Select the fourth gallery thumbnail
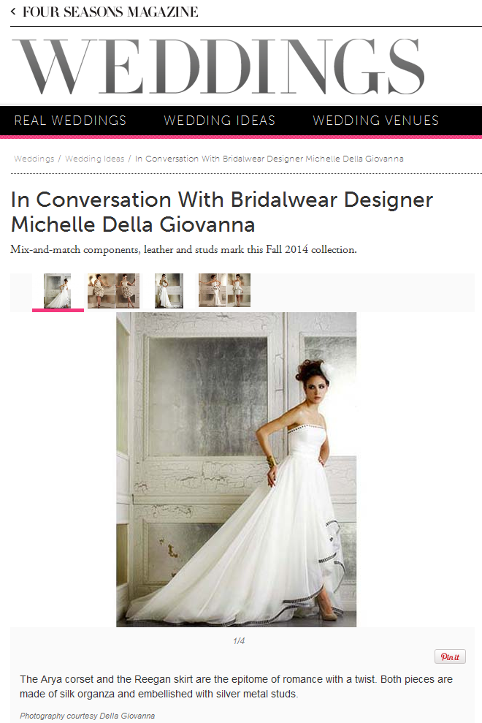482x723 pixels. pos(224,290)
